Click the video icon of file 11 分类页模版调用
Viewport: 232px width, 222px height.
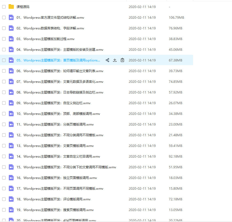click(x=11, y=124)
